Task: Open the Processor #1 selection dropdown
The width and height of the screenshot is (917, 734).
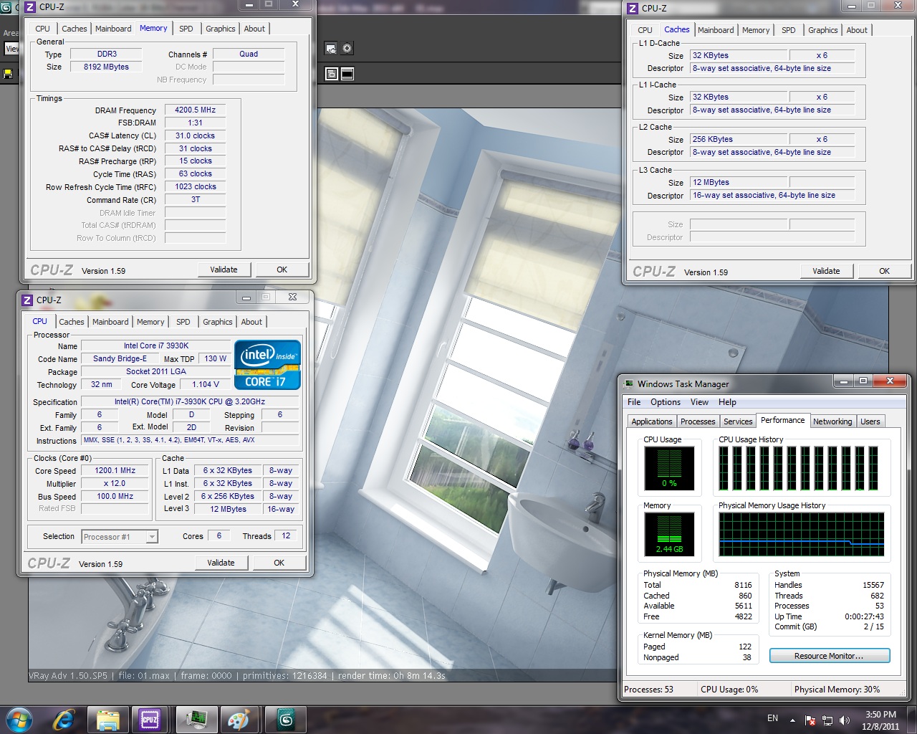Action: click(120, 537)
